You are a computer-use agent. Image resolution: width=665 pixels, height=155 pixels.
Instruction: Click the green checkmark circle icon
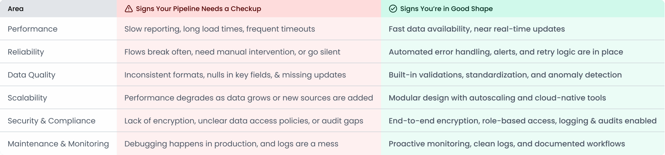[x=393, y=9]
